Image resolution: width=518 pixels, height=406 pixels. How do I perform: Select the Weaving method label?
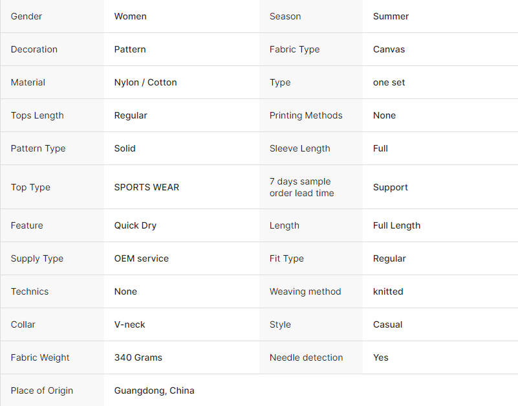(305, 291)
